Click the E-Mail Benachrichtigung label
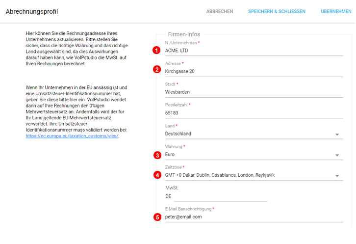This screenshot has height=244, width=356. pyautogui.click(x=188, y=209)
